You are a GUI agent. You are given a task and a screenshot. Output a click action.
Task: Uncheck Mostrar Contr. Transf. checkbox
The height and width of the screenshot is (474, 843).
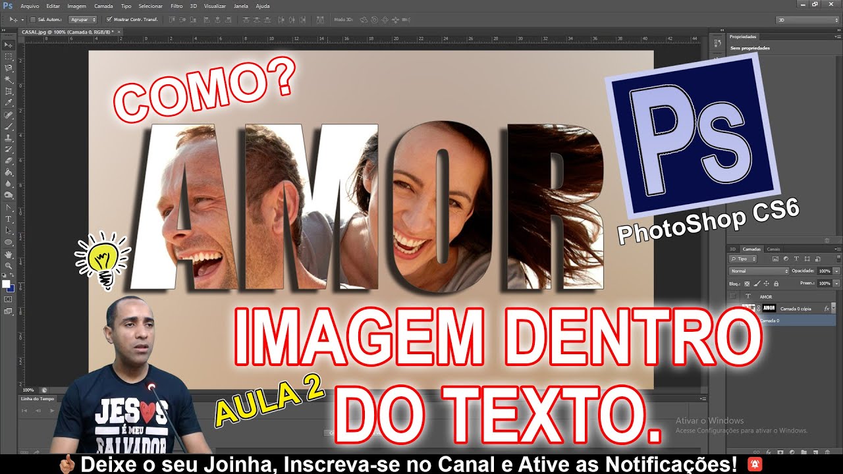[109, 19]
